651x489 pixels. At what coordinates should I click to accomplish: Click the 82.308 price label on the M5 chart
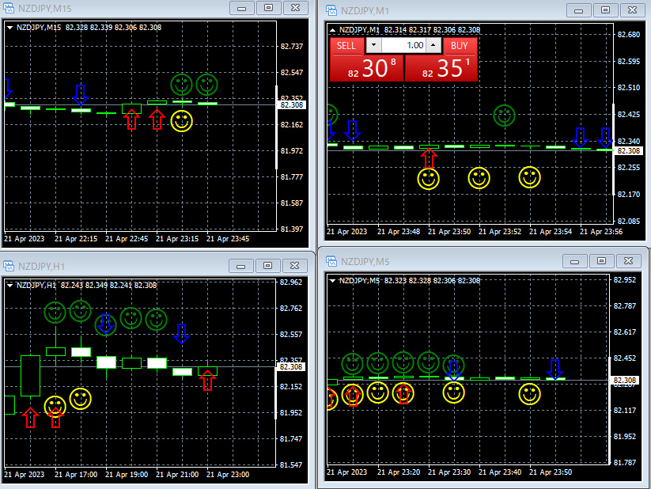tap(624, 380)
